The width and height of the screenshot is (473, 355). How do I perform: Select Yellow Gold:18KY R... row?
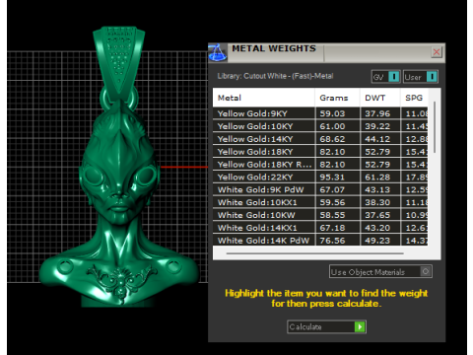pyautogui.click(x=320, y=165)
